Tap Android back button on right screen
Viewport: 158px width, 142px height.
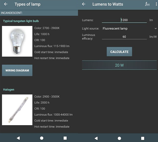[96, 138]
